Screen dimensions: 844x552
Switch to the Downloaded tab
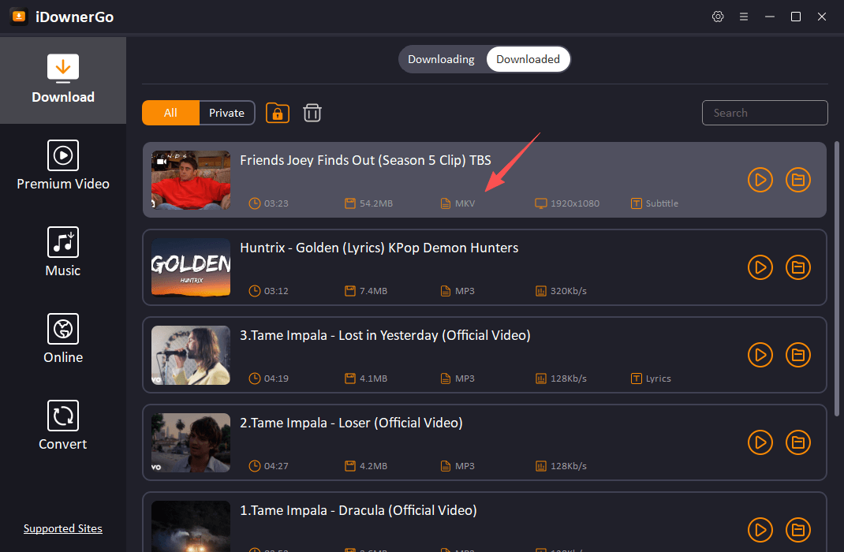click(528, 59)
